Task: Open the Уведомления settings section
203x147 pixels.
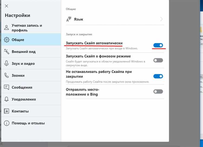Action: pos(24,99)
